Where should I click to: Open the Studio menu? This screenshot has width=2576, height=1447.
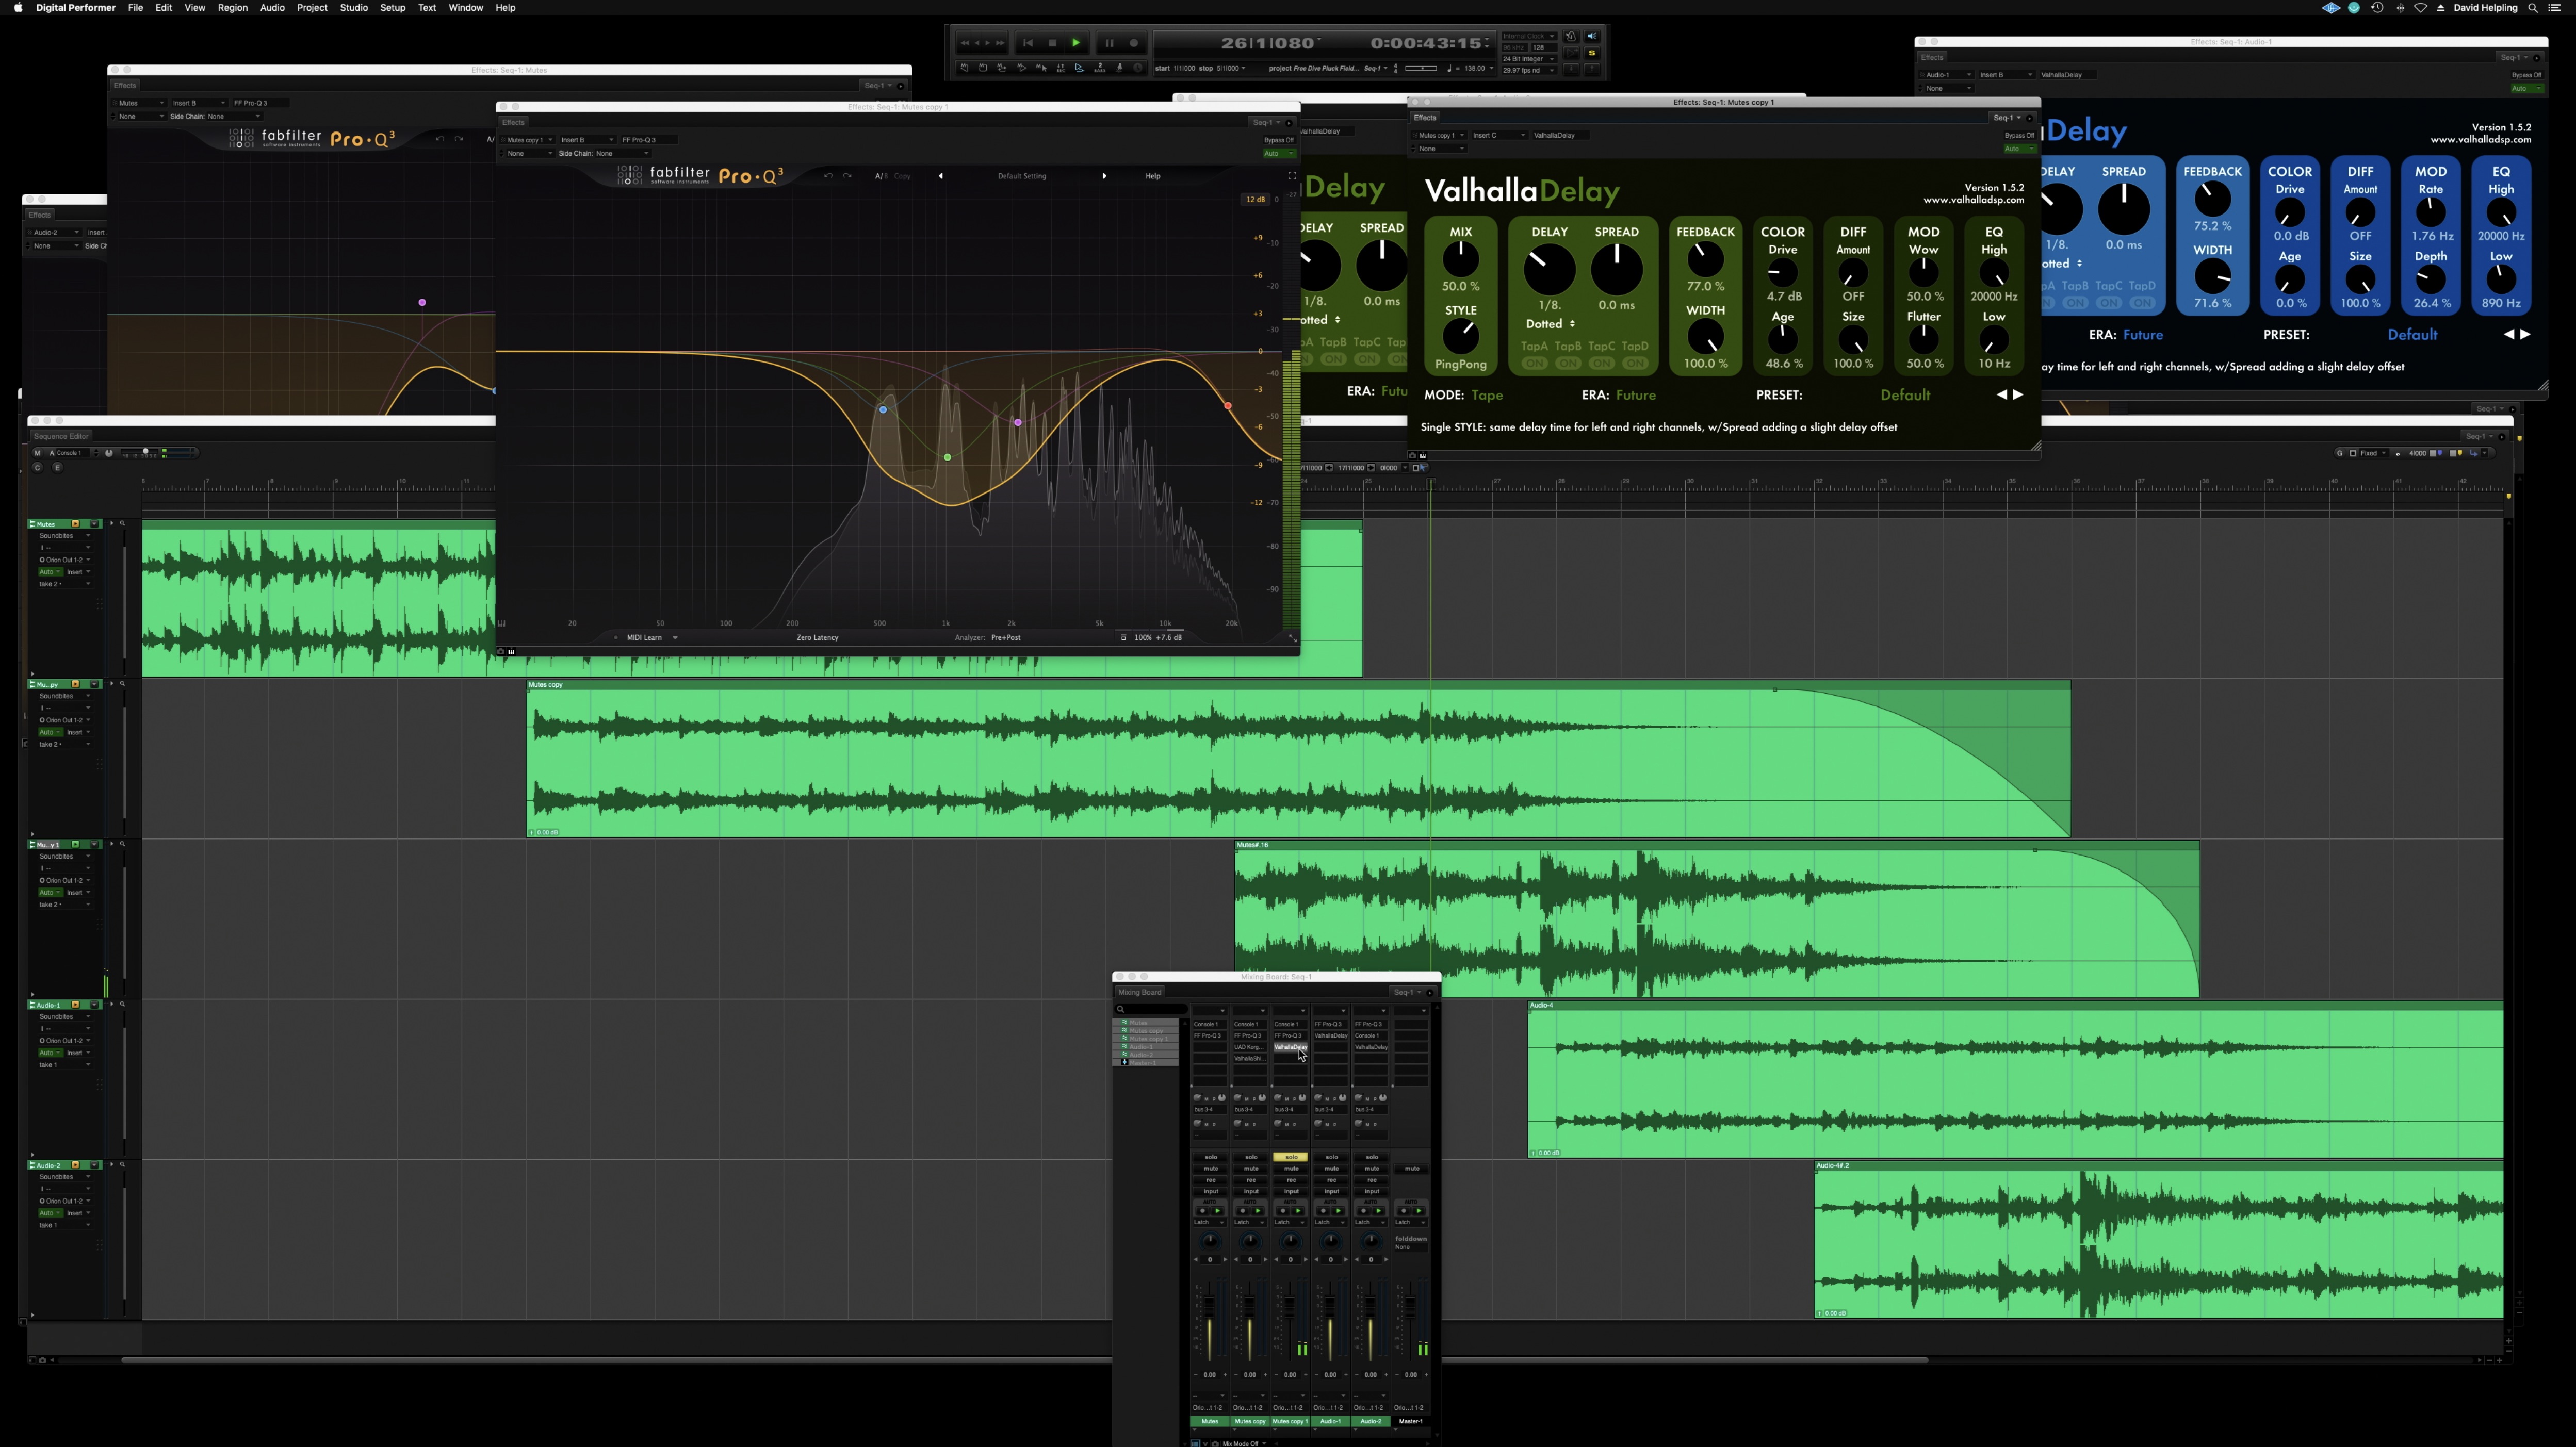tap(353, 8)
